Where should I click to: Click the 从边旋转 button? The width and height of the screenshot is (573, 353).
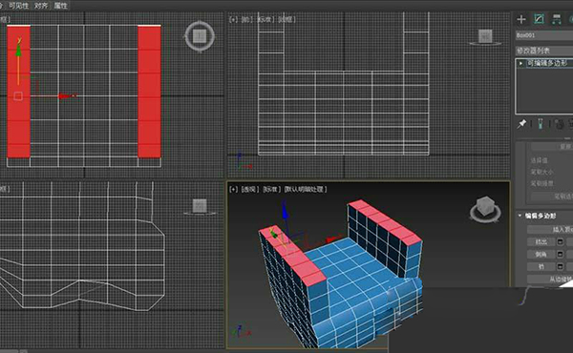pos(550,279)
